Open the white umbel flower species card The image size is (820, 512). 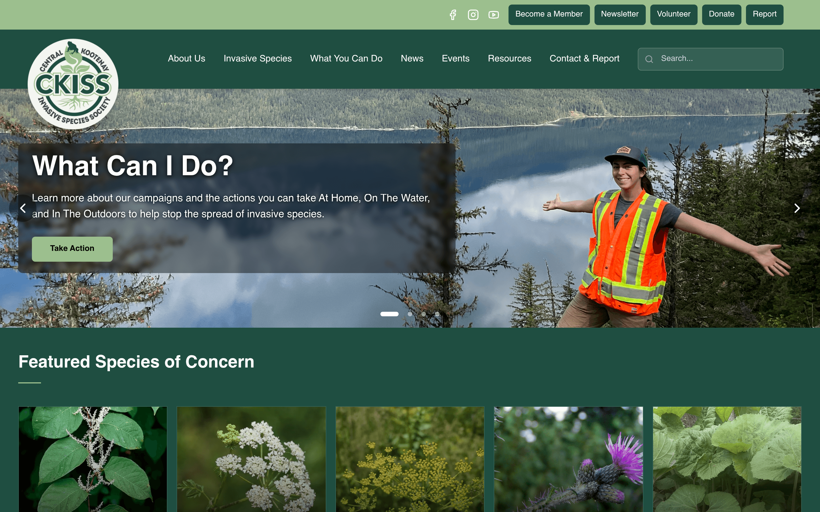click(251, 459)
